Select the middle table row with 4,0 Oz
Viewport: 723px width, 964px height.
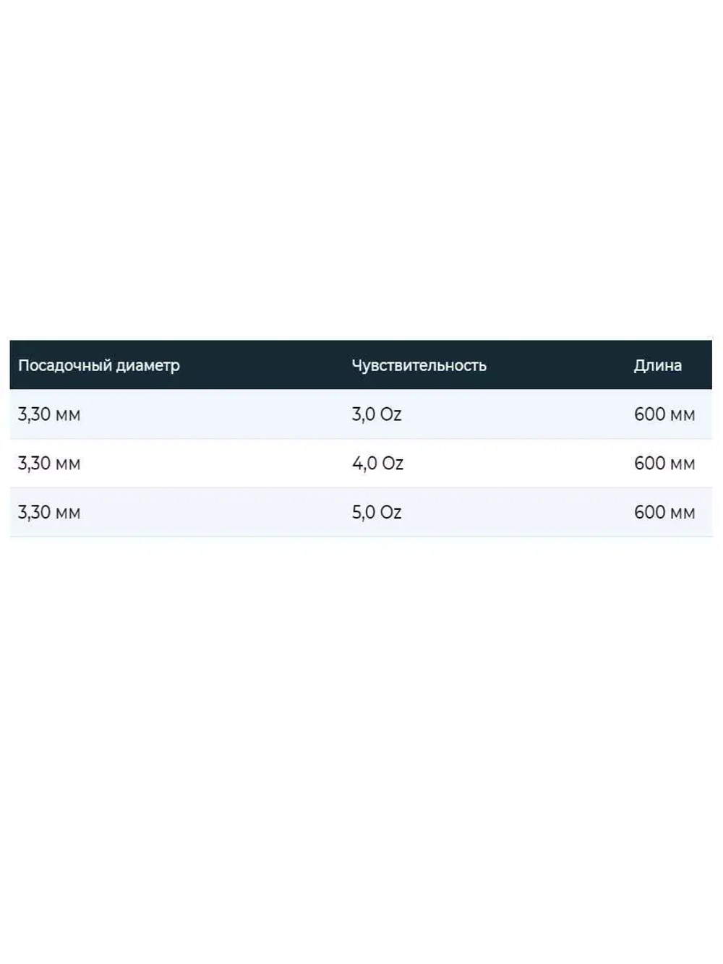click(217, 464)
